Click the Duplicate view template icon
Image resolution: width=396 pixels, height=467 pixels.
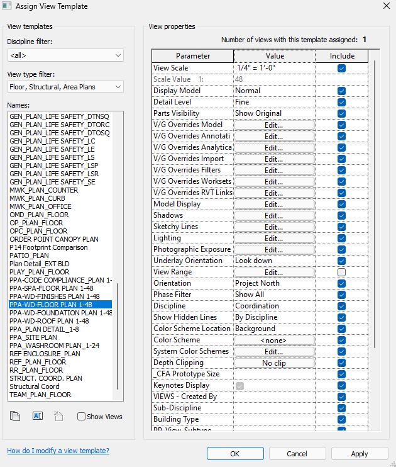pos(15,416)
